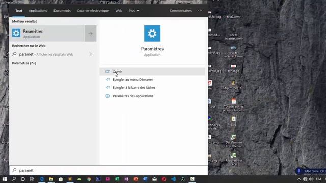Open Paramètres des applications
326x183 pixels.
click(133, 96)
